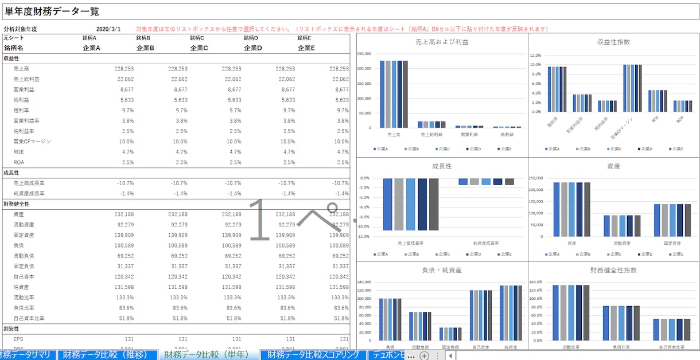Click the red 対象年度 instruction note text
This screenshot has width=700, height=360.
[x=343, y=29]
